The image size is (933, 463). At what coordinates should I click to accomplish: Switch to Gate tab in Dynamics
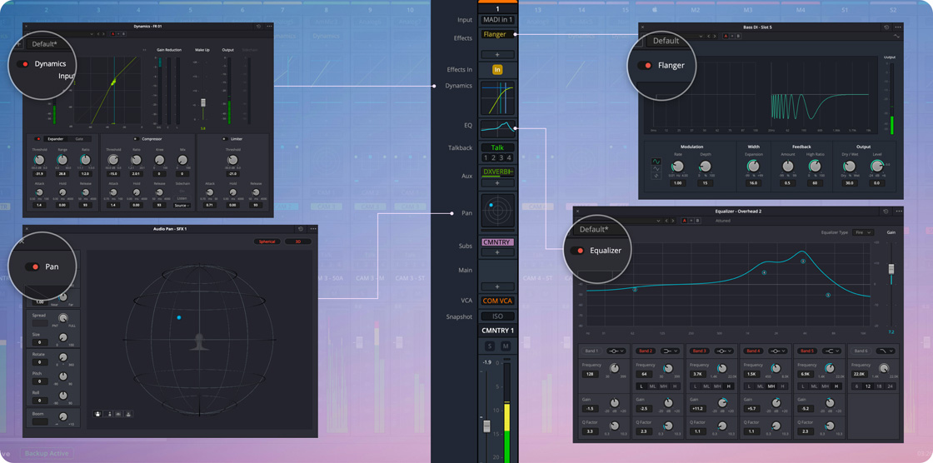(79, 139)
